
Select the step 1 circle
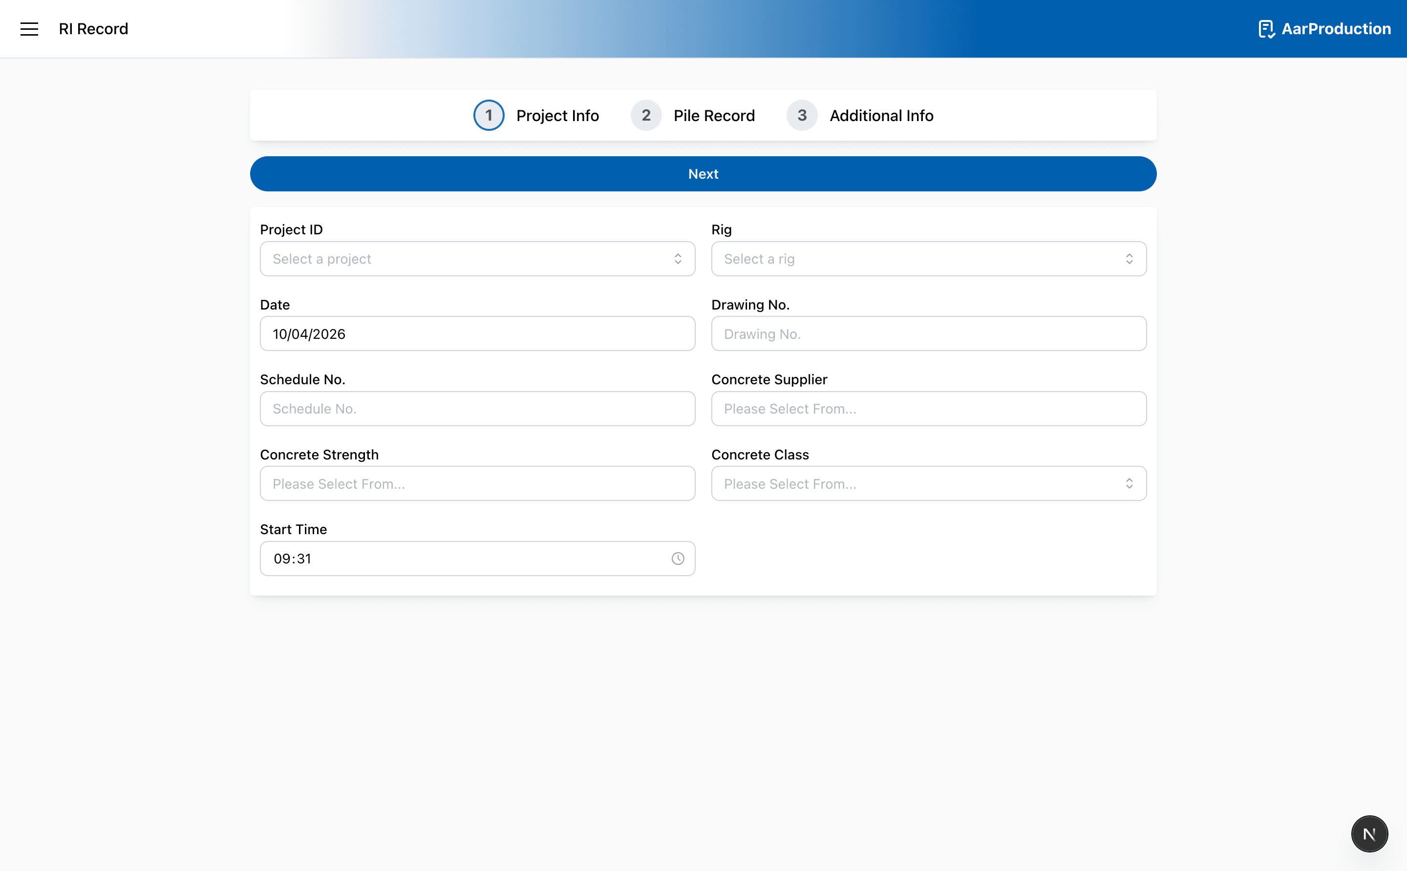click(488, 115)
